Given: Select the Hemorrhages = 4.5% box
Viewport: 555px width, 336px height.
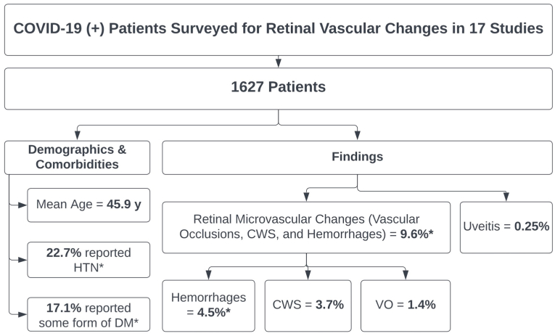Looking at the screenshot, I should 209,305.
